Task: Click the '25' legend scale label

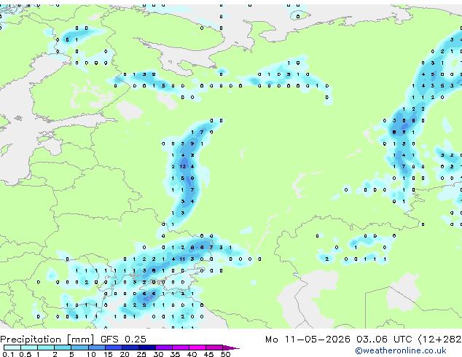Action: (141, 354)
